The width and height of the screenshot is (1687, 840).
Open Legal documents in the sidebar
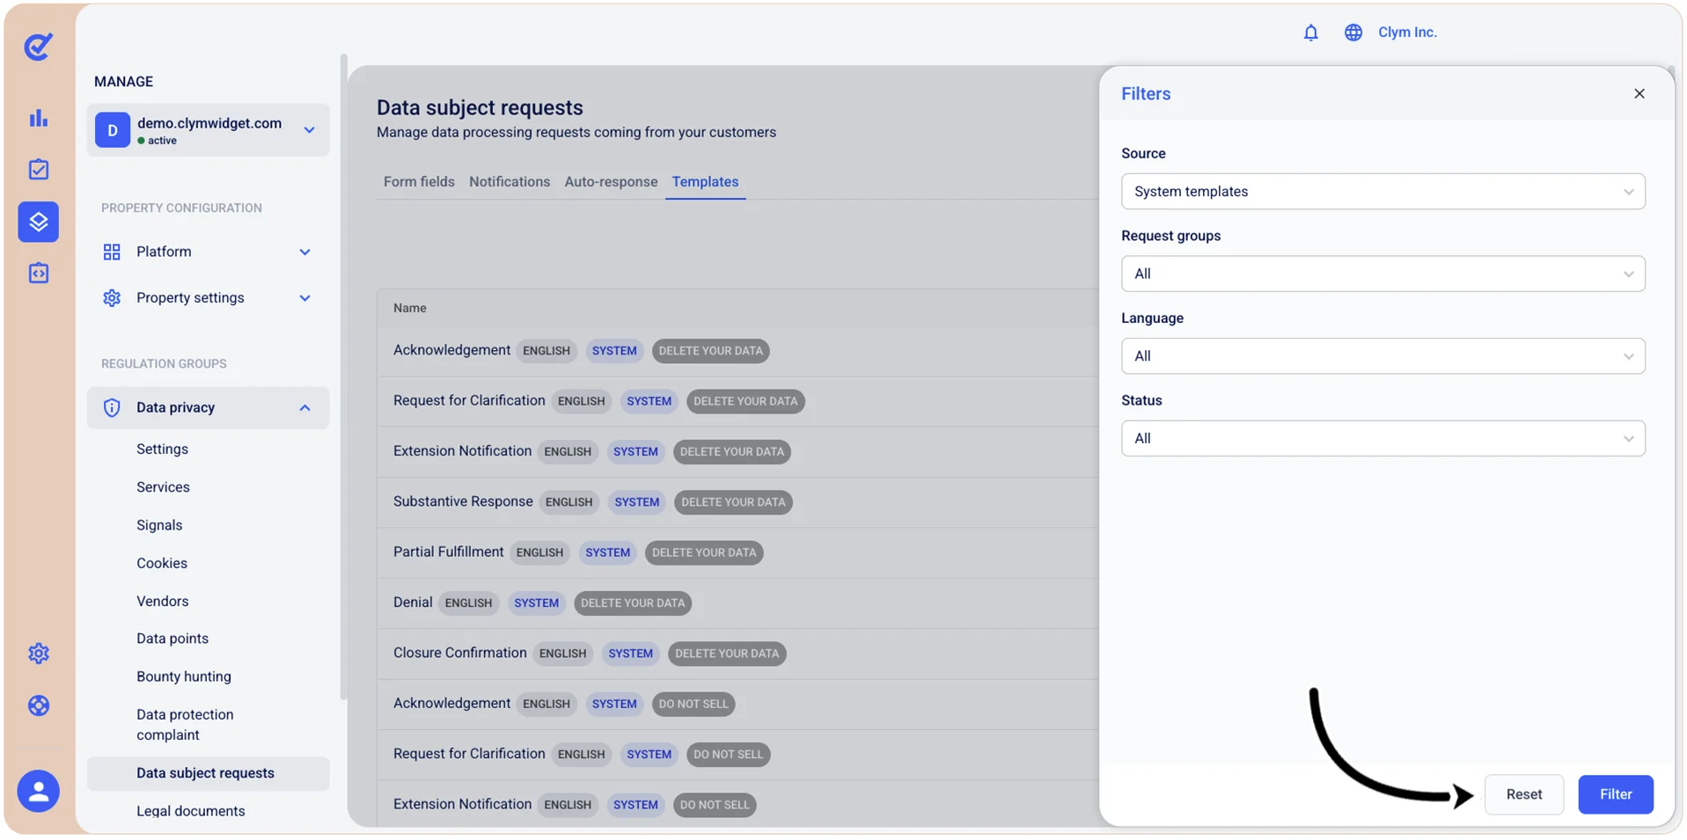click(191, 811)
